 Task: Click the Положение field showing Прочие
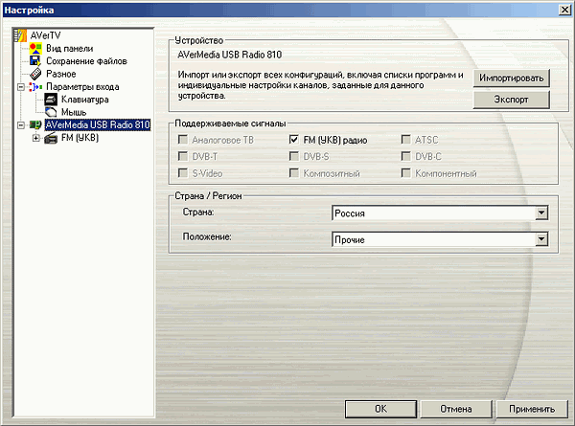click(440, 239)
